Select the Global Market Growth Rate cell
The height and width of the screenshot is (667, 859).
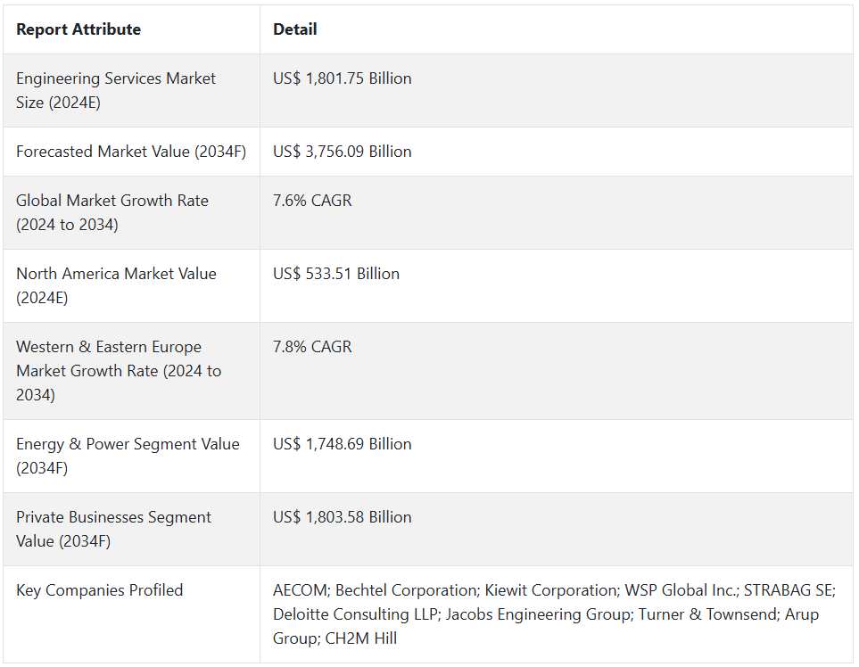point(112,212)
